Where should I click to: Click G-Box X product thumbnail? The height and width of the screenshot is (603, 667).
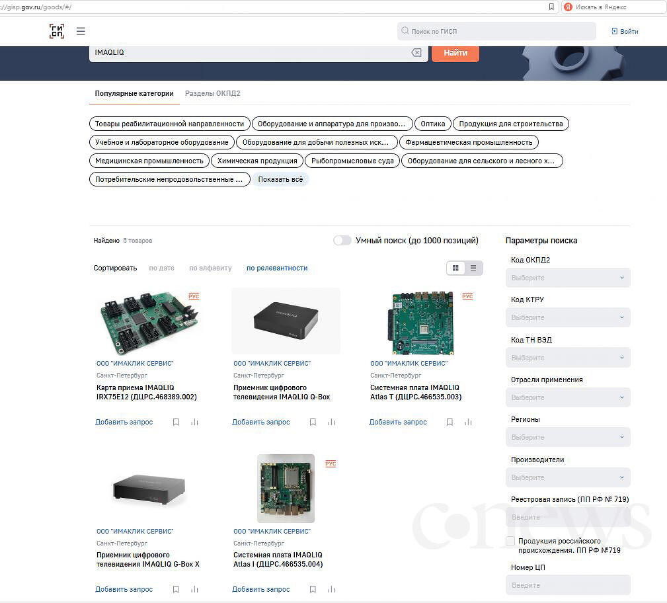[x=149, y=489]
